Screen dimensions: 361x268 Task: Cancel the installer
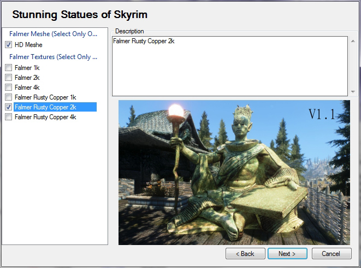(332, 254)
